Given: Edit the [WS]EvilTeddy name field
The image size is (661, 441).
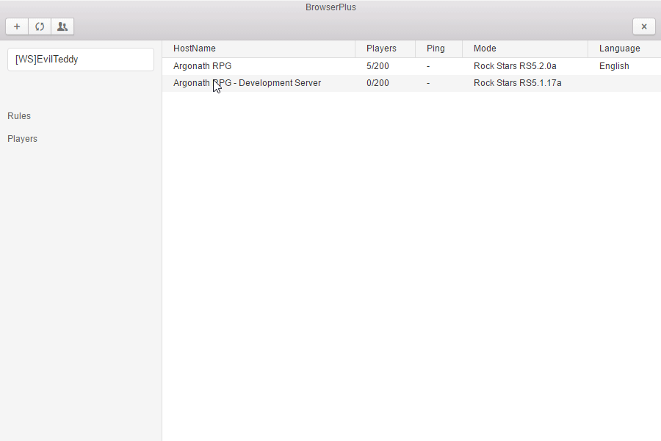Looking at the screenshot, I should tap(81, 60).
